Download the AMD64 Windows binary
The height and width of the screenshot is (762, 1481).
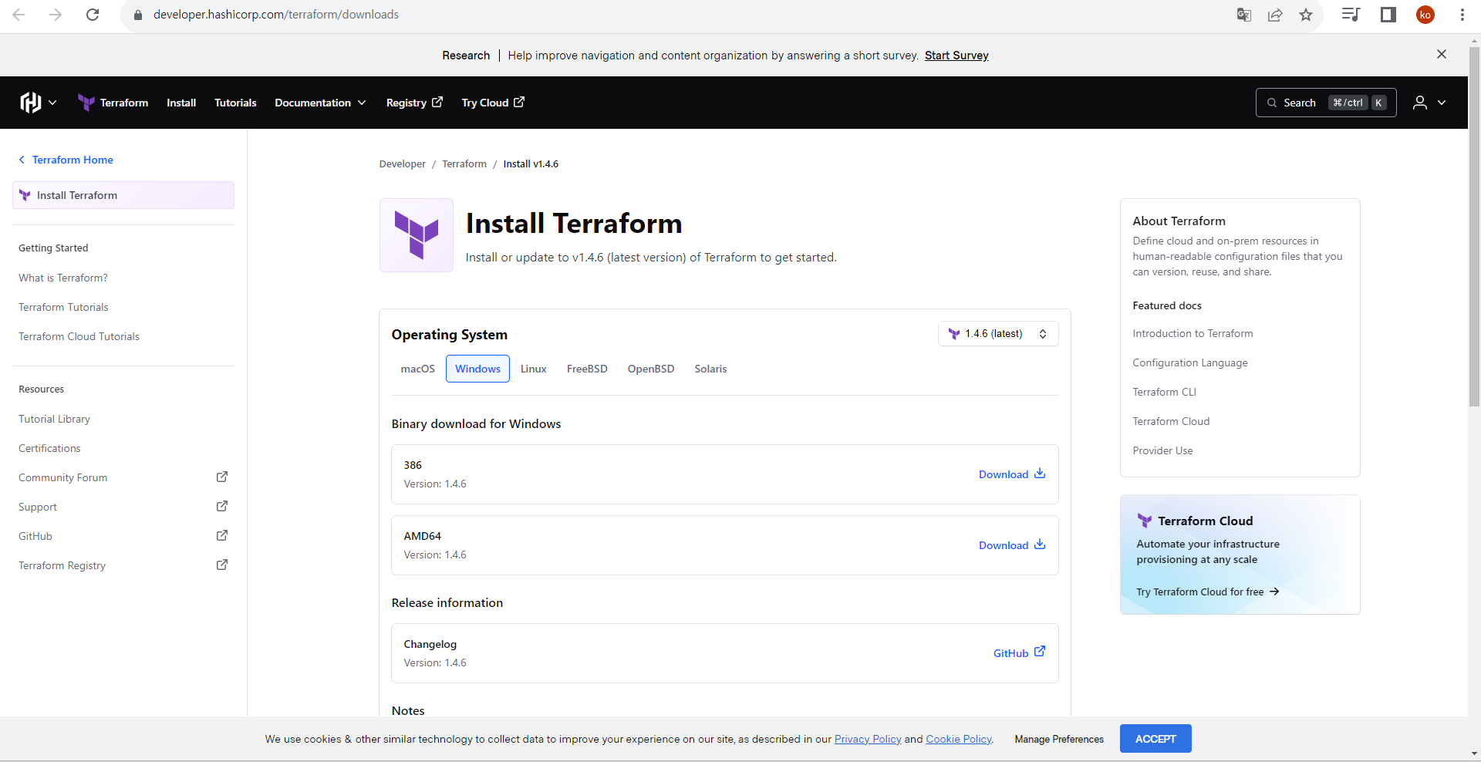[1012, 545]
